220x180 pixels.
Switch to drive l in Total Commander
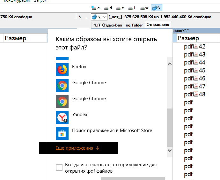click(x=132, y=8)
